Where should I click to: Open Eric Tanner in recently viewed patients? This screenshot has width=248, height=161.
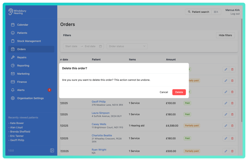point(17,136)
